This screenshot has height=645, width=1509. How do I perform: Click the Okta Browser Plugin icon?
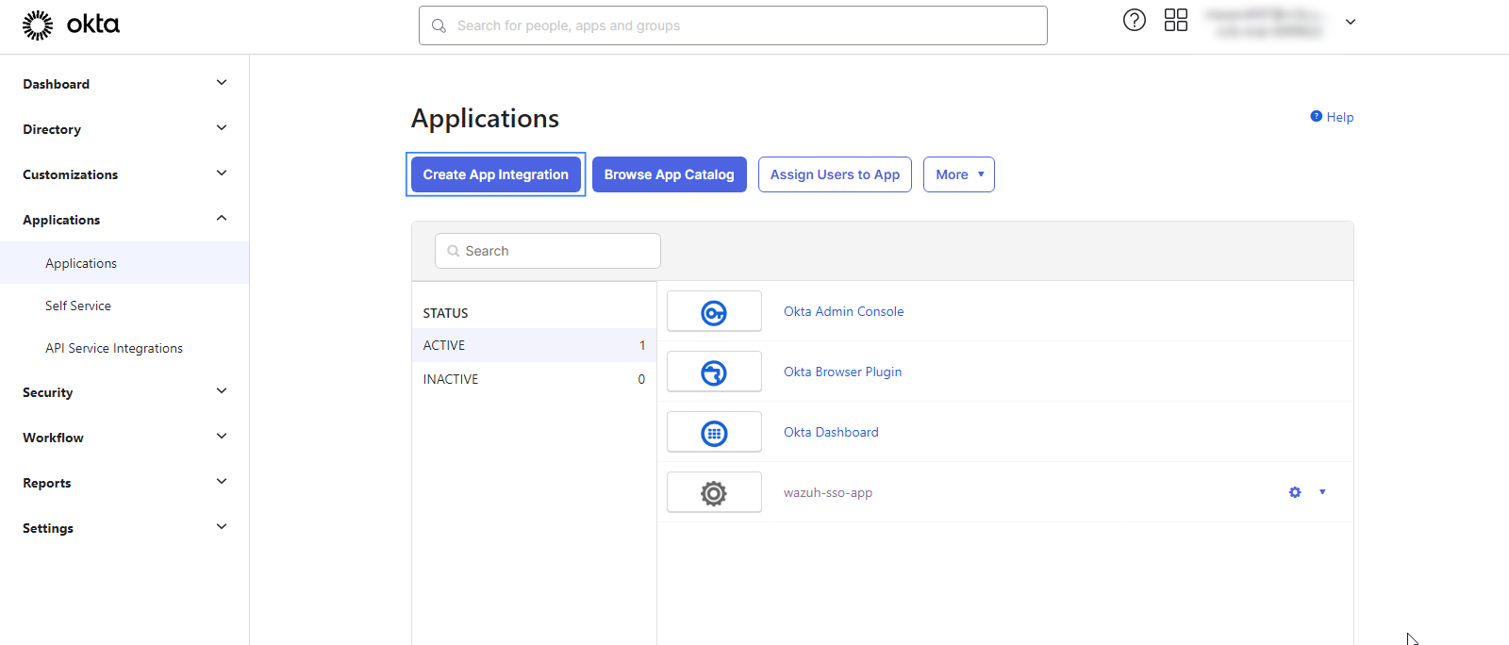(714, 372)
